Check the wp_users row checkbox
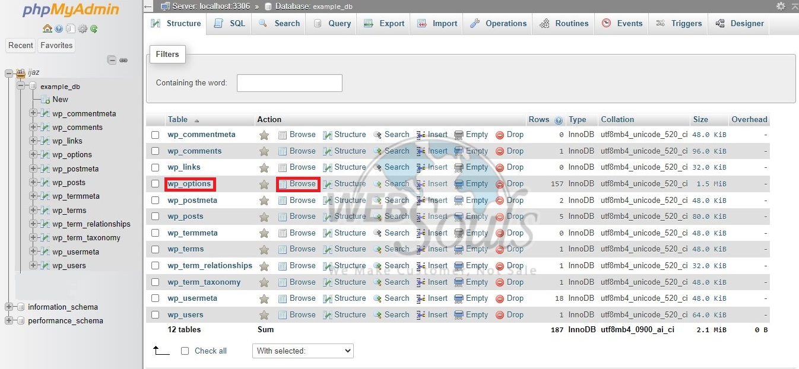This screenshot has height=369, width=799. [155, 315]
